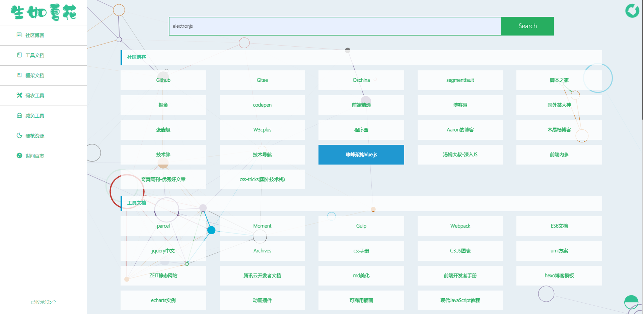Open the Github link card
Screen dimensions: 643x314
click(163, 80)
